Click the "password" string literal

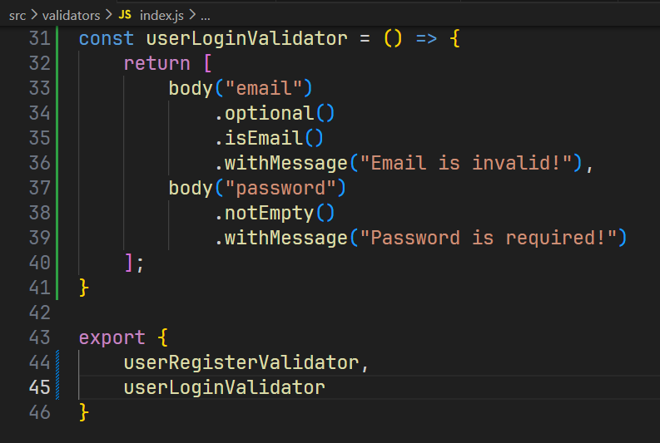tap(280, 189)
